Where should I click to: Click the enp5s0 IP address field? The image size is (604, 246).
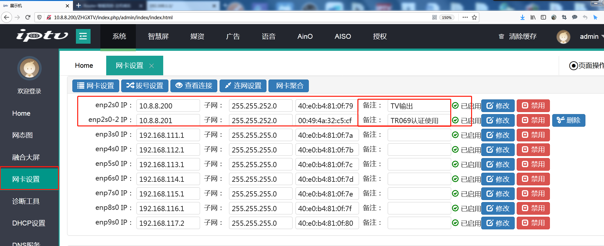pyautogui.click(x=168, y=164)
